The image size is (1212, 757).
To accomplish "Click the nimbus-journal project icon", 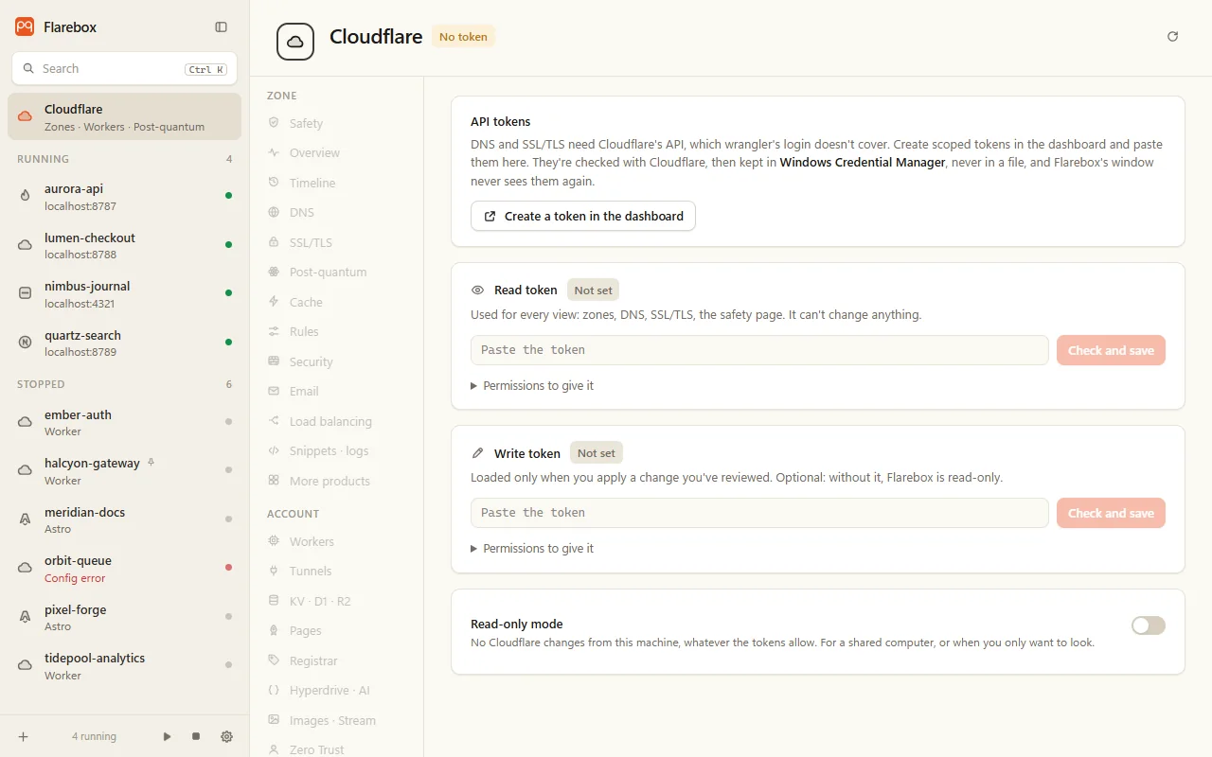I will pos(25,293).
